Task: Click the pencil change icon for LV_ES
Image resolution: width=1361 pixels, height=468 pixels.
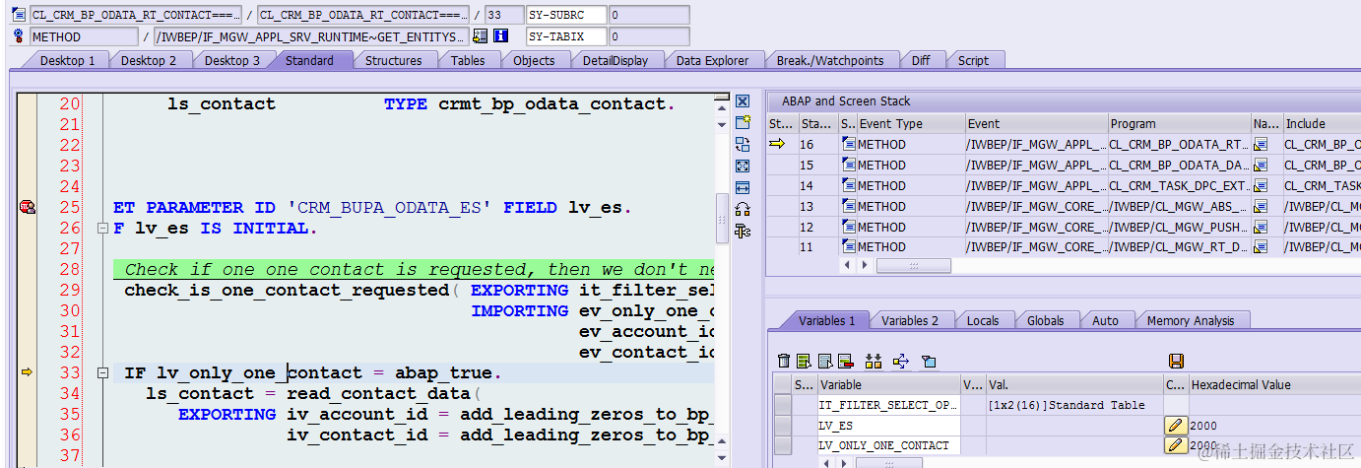Action: pyautogui.click(x=1176, y=426)
